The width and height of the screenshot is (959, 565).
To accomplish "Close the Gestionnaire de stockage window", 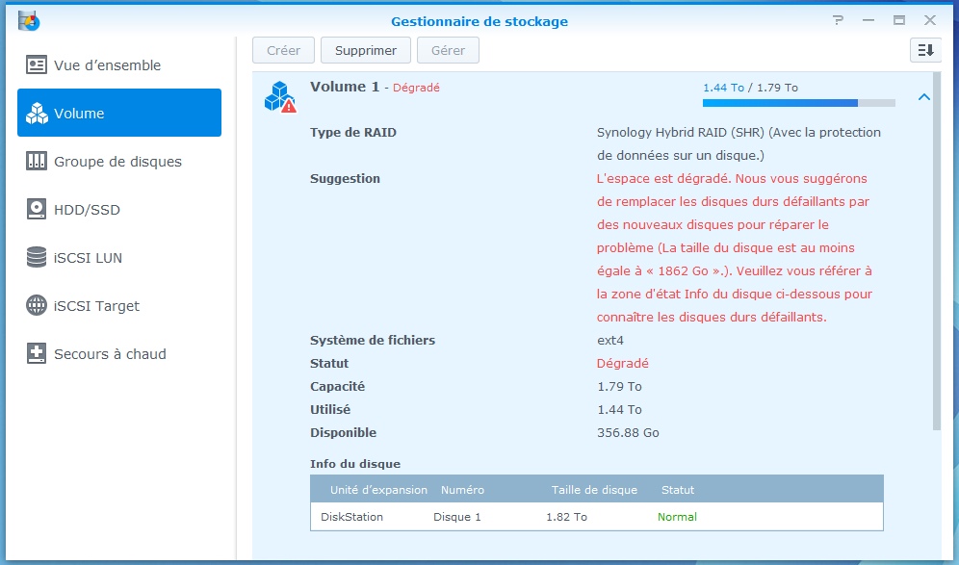I will 930,20.
